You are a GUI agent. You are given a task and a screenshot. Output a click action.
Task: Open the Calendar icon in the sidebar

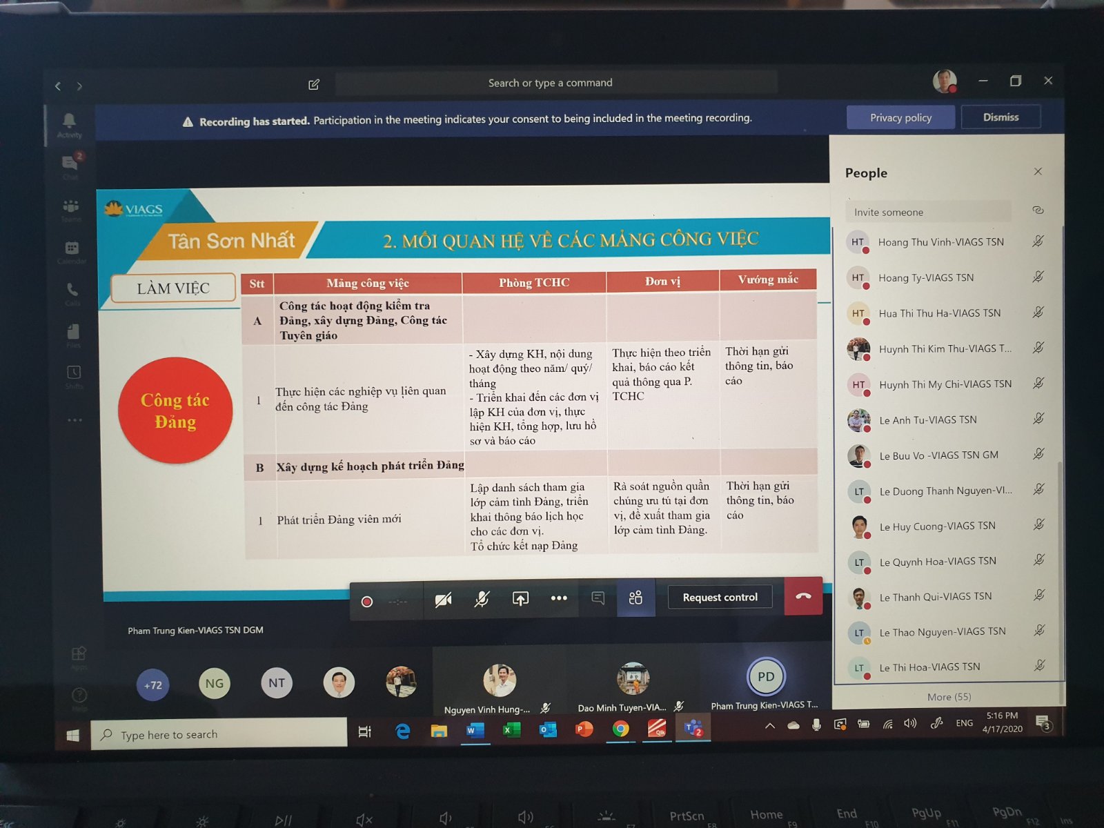click(72, 252)
